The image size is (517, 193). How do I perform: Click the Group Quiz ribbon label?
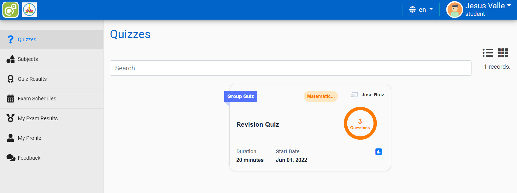(240, 96)
